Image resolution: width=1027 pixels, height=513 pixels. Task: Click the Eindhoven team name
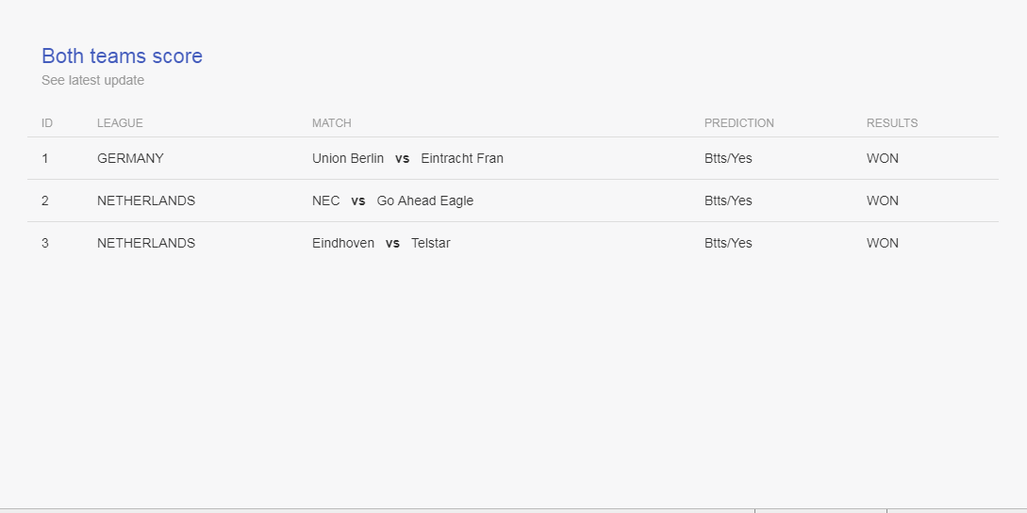tap(343, 243)
